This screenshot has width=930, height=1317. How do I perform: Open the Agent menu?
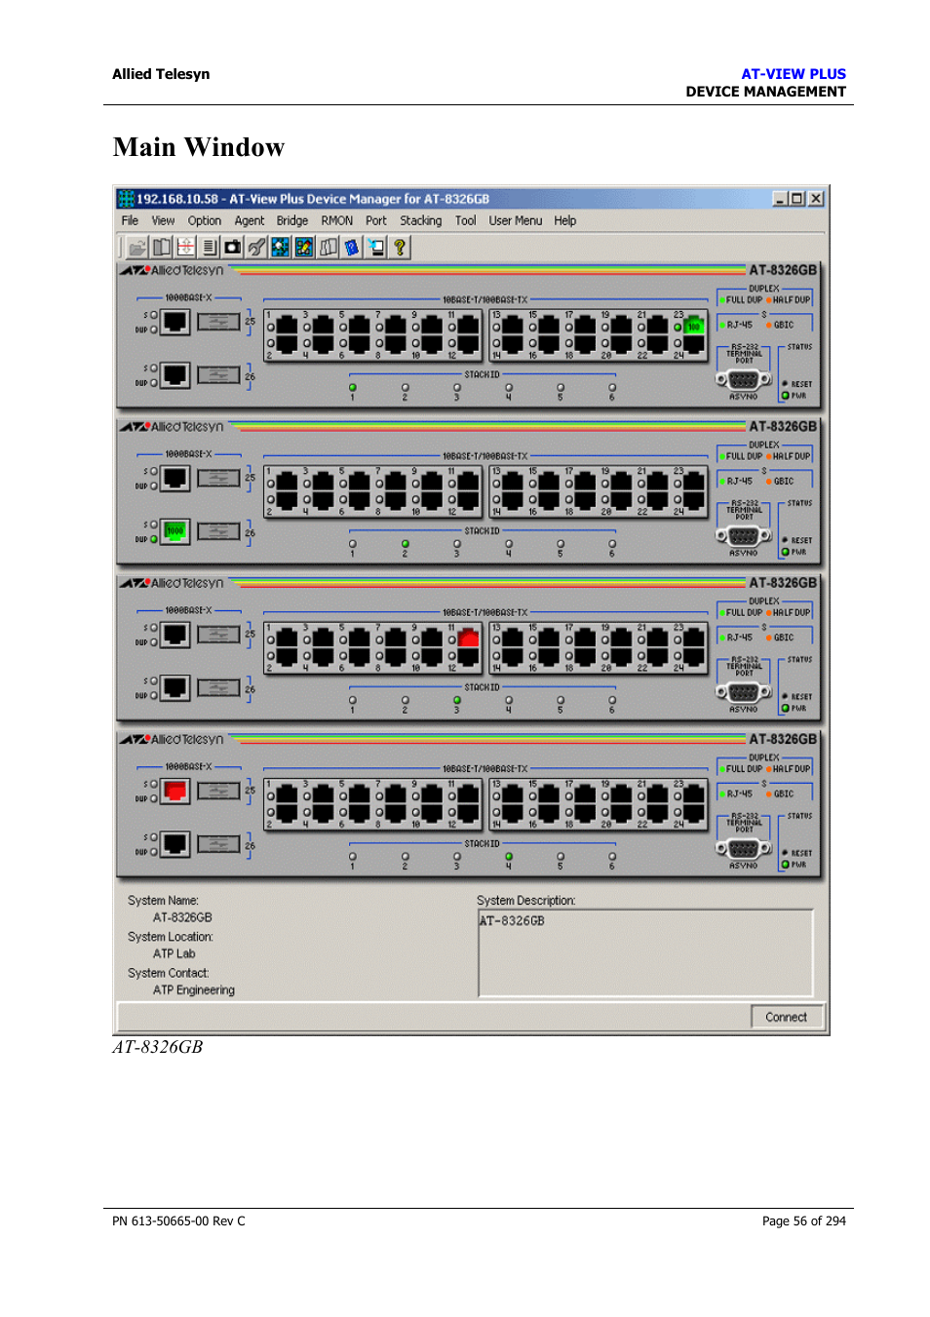(250, 221)
